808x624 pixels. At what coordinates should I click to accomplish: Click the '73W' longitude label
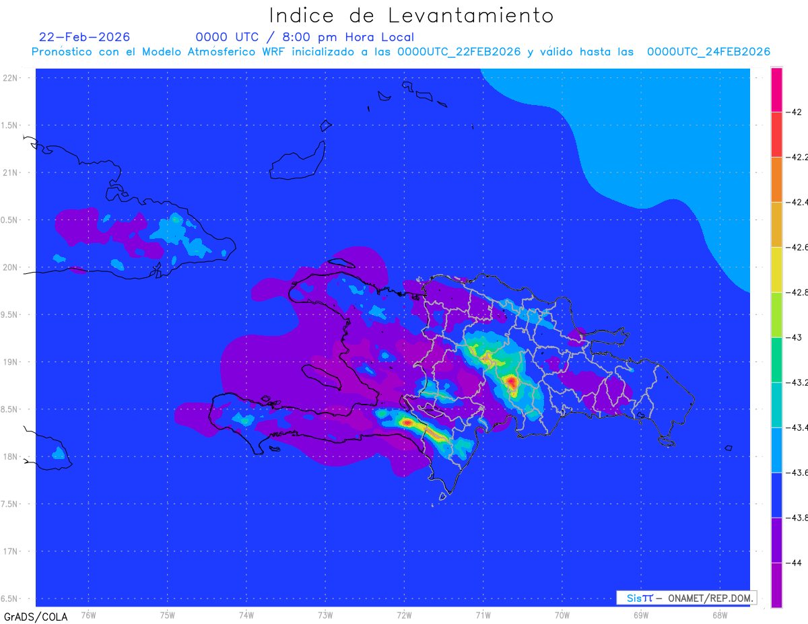tap(325, 614)
